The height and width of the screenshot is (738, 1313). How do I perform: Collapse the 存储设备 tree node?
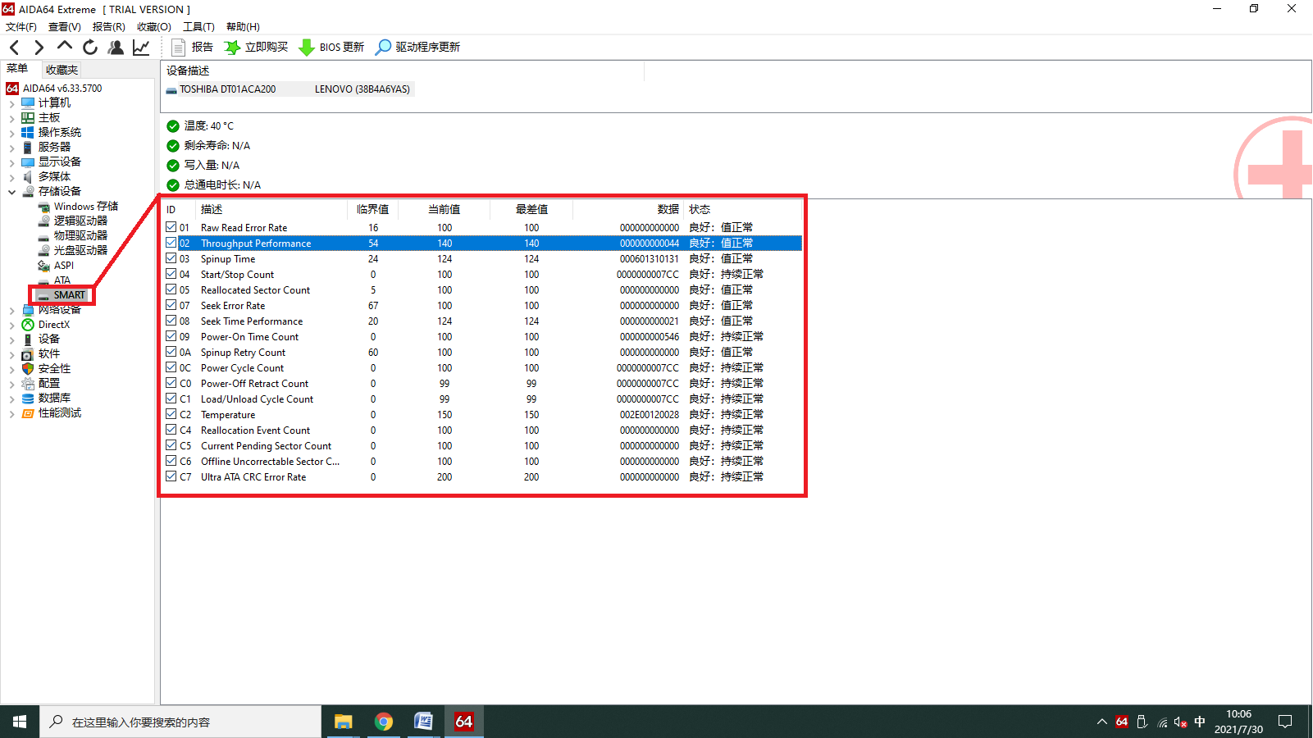(x=11, y=192)
